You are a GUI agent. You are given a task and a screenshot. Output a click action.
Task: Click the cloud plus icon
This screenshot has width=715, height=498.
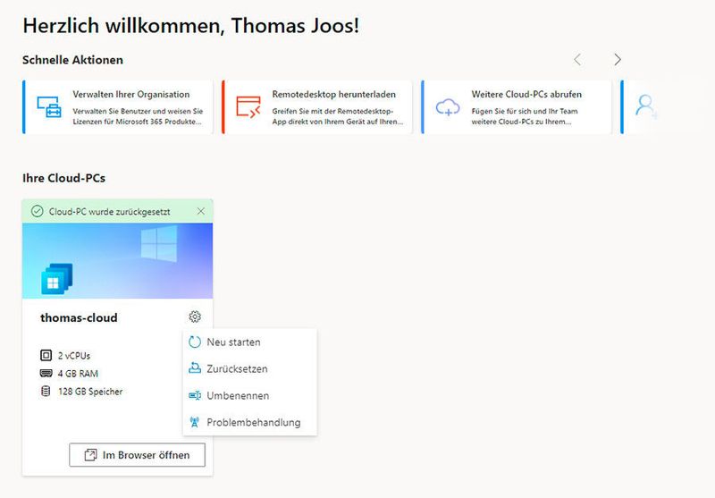pos(448,107)
